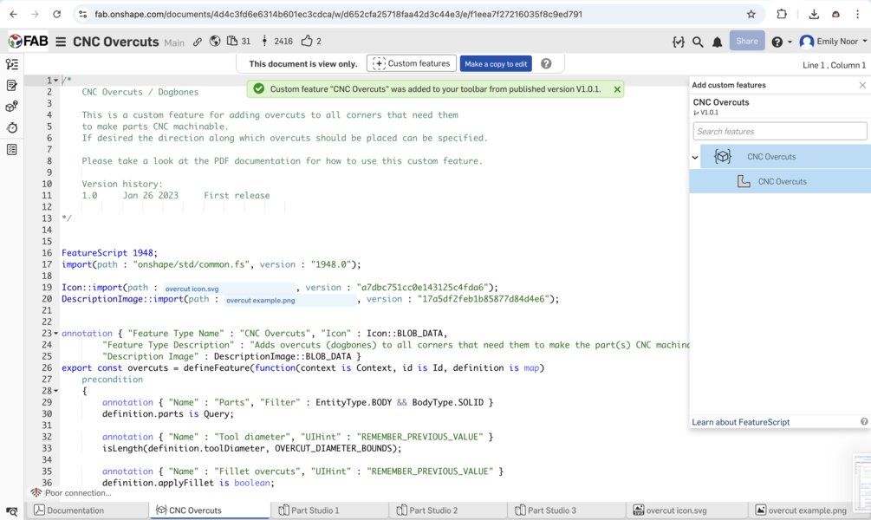
Task: Show the 2416 links count
Action: point(276,41)
